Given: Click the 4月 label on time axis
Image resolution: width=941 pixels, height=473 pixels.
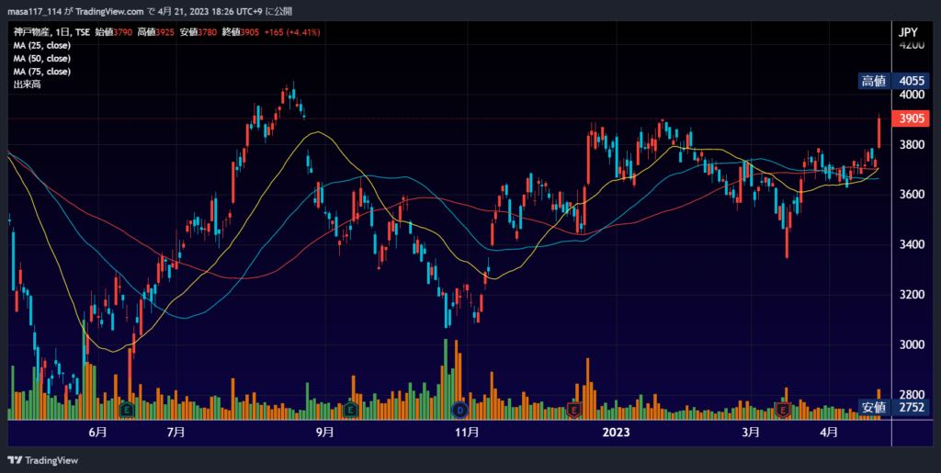Looking at the screenshot, I should 829,433.
